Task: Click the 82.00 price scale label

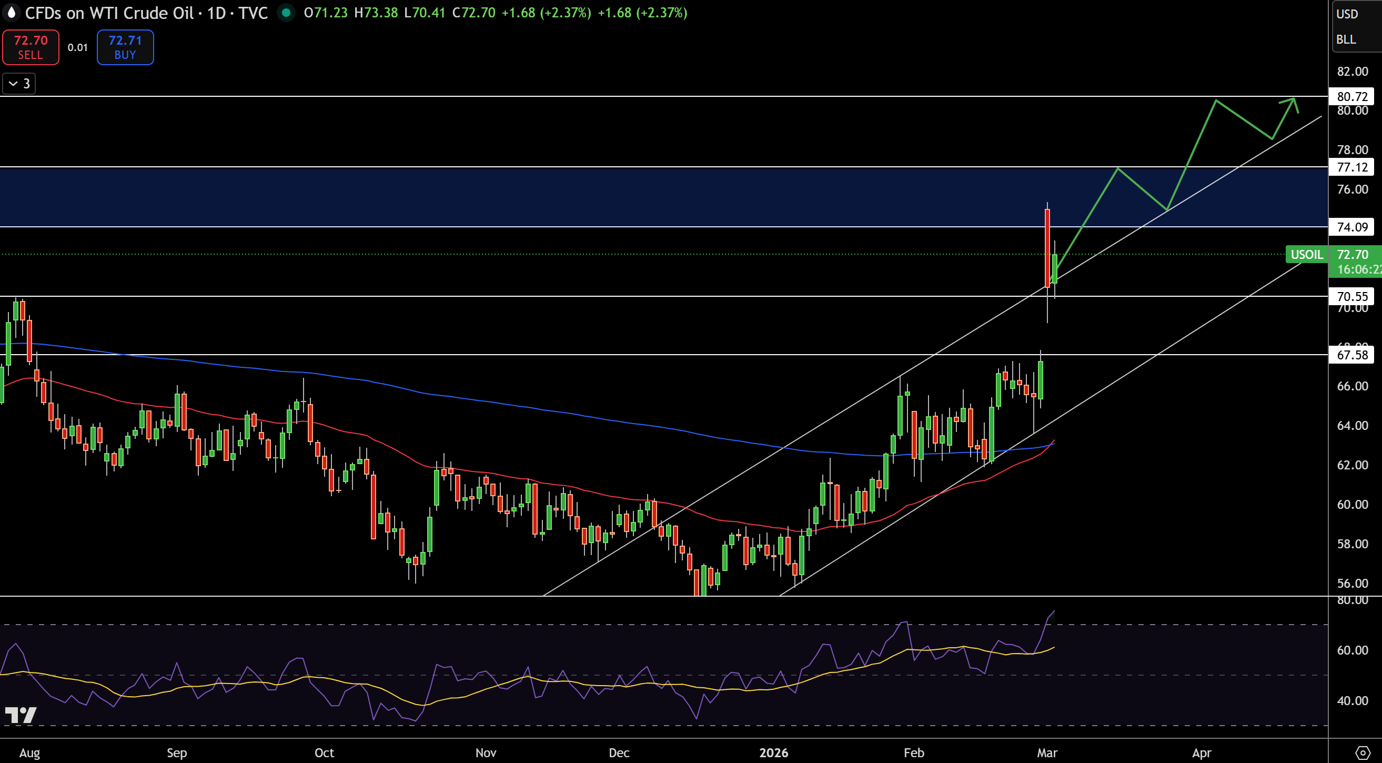Action: click(x=1353, y=72)
